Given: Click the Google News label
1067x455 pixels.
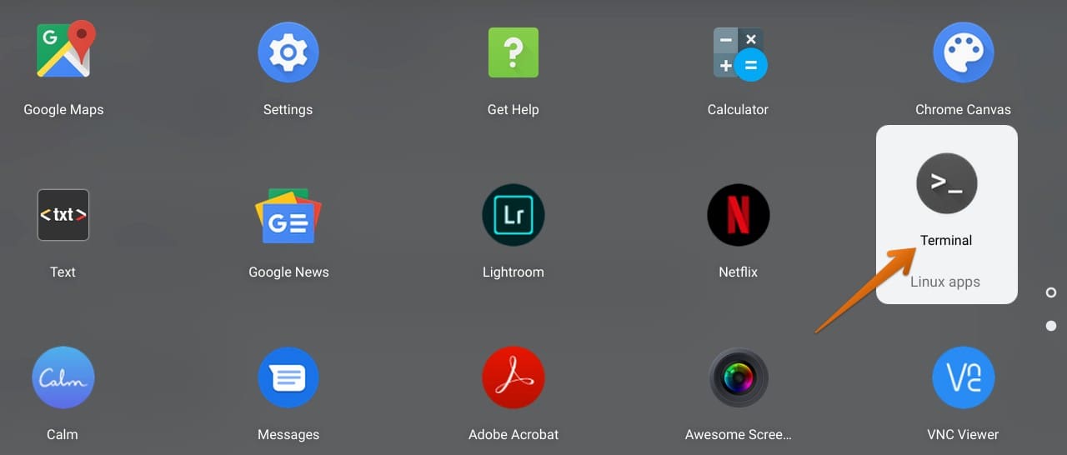Looking at the screenshot, I should (x=288, y=272).
